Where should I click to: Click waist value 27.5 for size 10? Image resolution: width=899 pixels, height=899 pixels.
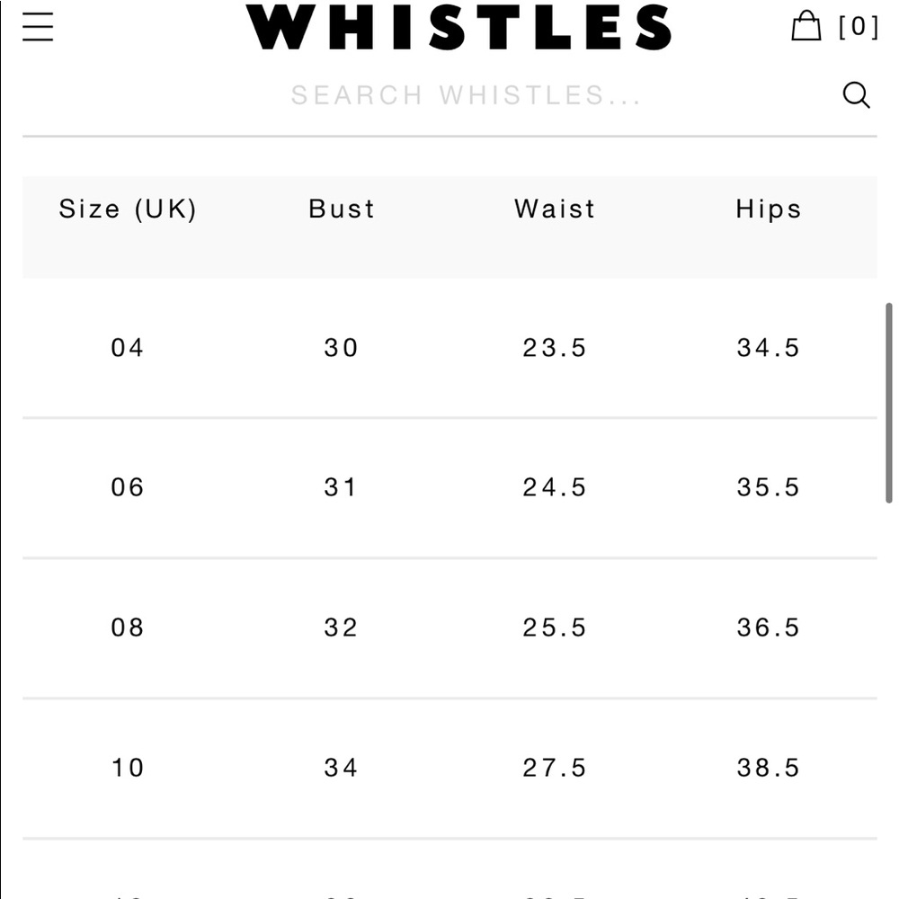(555, 768)
